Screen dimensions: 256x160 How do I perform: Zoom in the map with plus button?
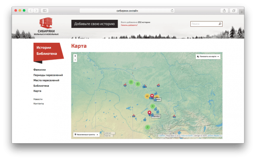pos(75,56)
